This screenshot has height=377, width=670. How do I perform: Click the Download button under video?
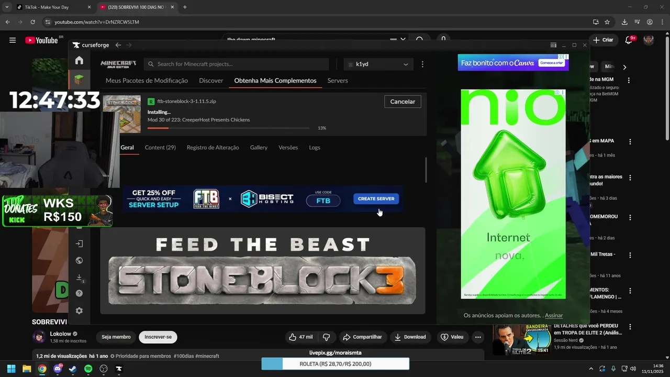pos(410,337)
